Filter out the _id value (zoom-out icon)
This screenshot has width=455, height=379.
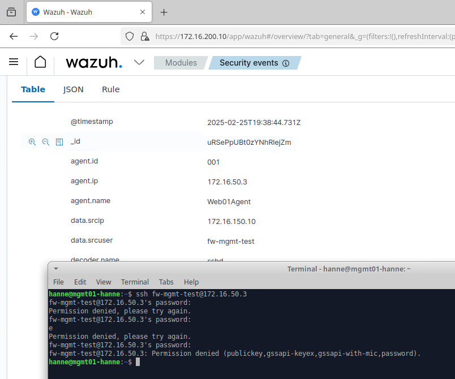[x=46, y=142]
